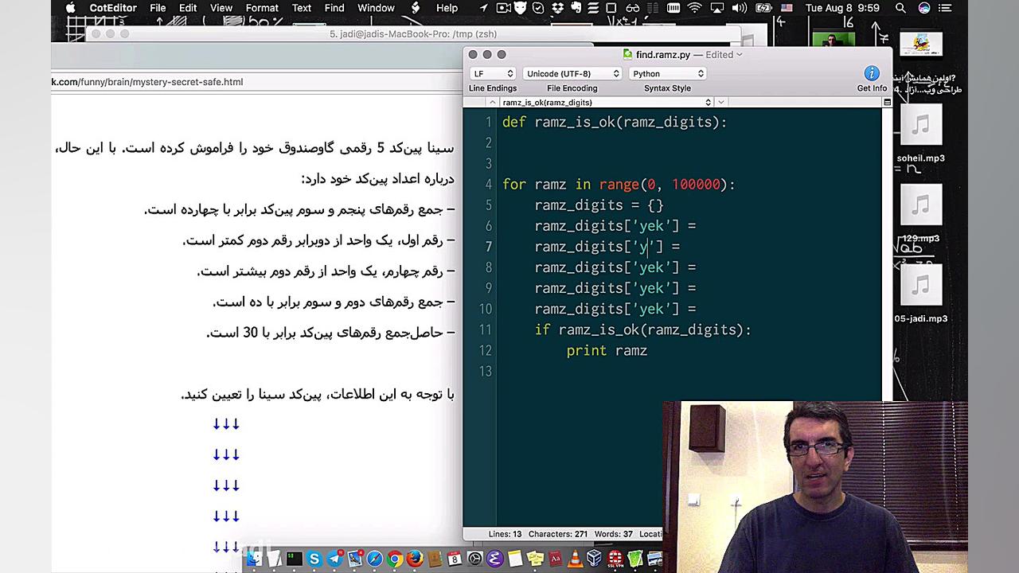1019x573 pixels.
Task: Open Skype from the Dock
Action: [314, 559]
